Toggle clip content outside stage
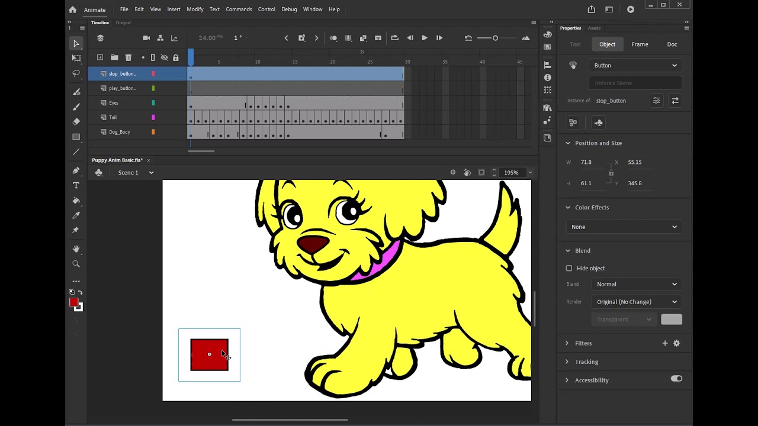The height and width of the screenshot is (426, 758). point(481,172)
